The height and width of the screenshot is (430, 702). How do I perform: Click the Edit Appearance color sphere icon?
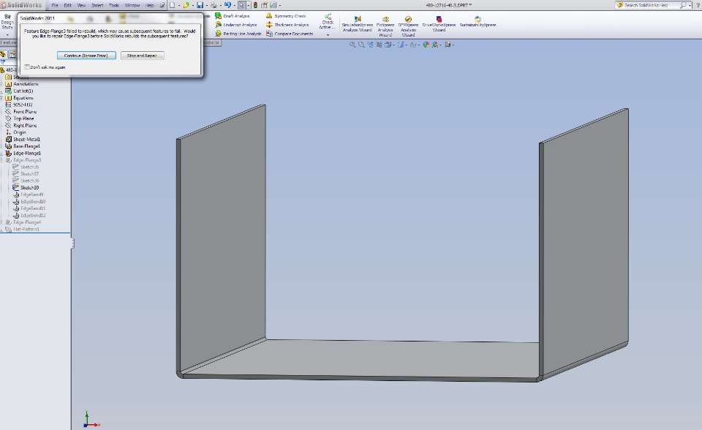point(426,45)
